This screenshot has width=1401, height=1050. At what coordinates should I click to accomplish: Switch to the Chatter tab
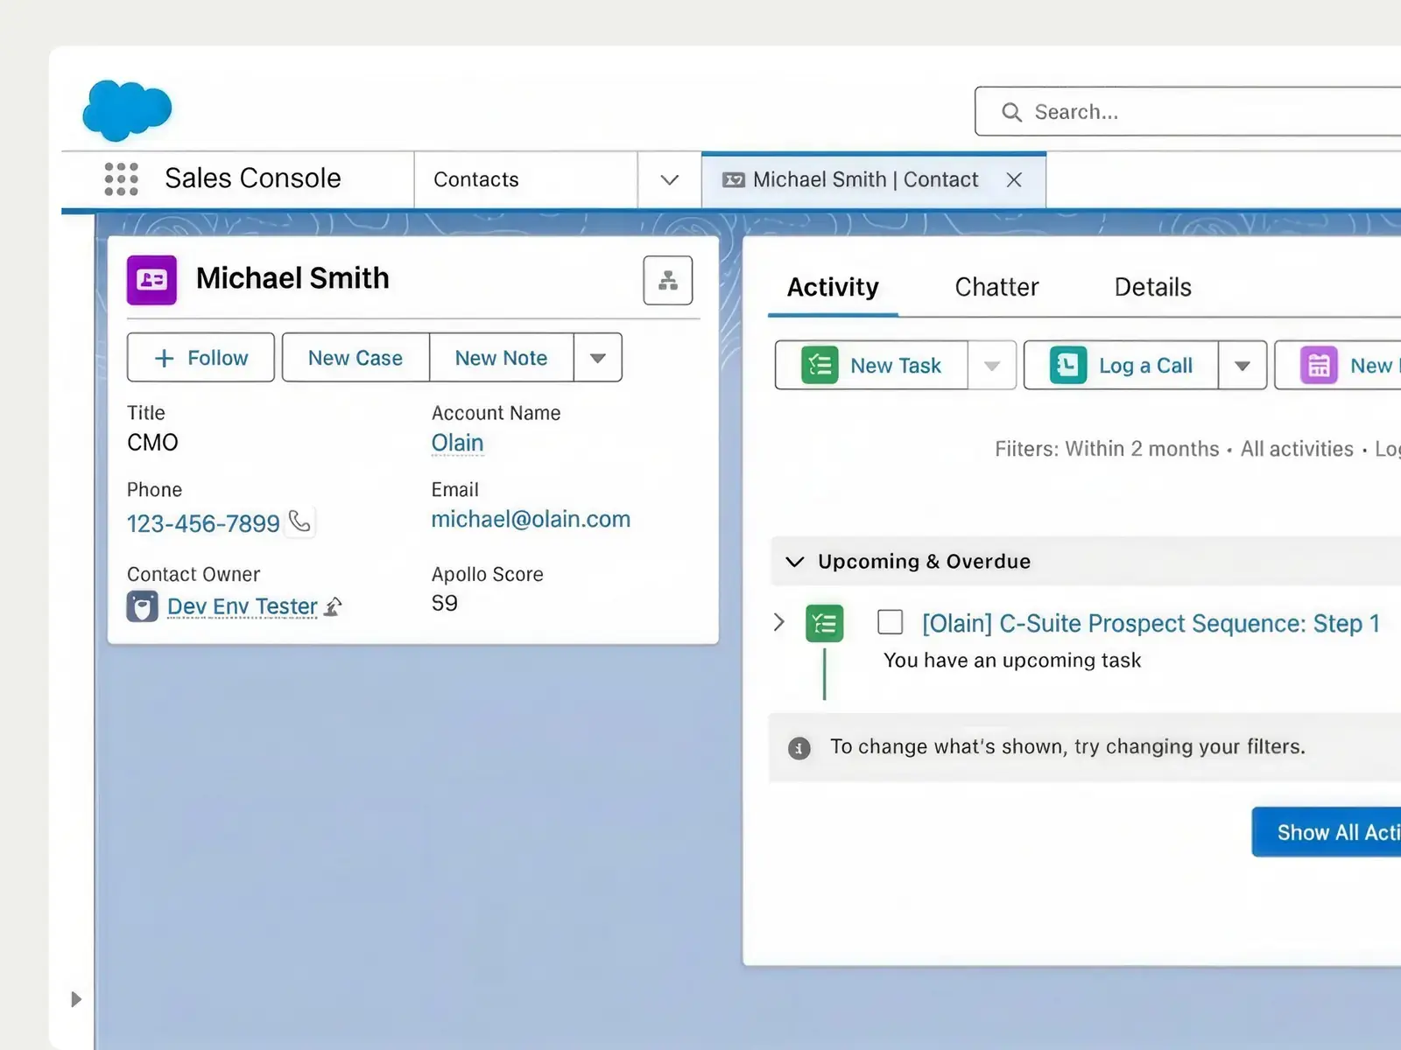click(996, 287)
